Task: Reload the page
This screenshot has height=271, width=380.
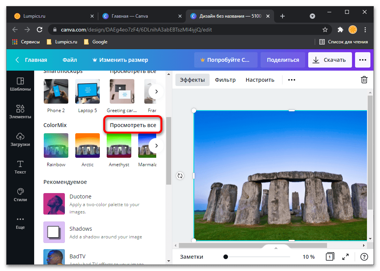Action: point(40,30)
